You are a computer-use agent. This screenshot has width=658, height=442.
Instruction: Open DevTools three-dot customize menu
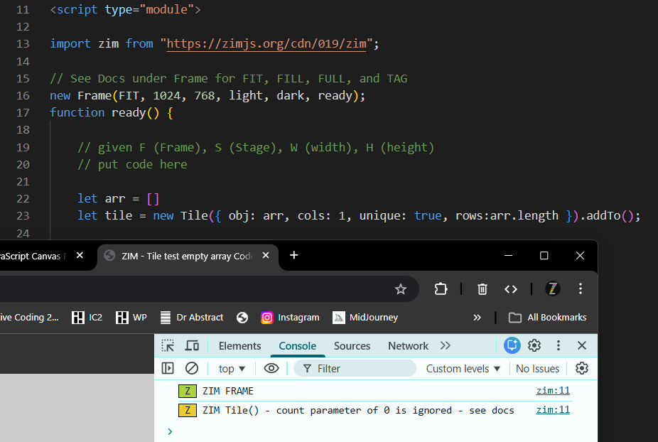(x=559, y=346)
